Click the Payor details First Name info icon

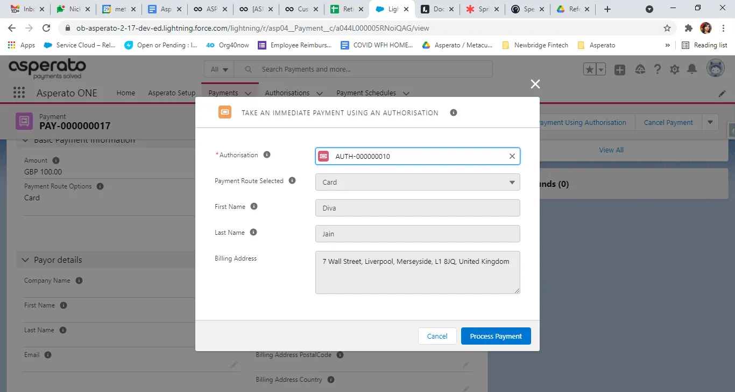(x=63, y=305)
